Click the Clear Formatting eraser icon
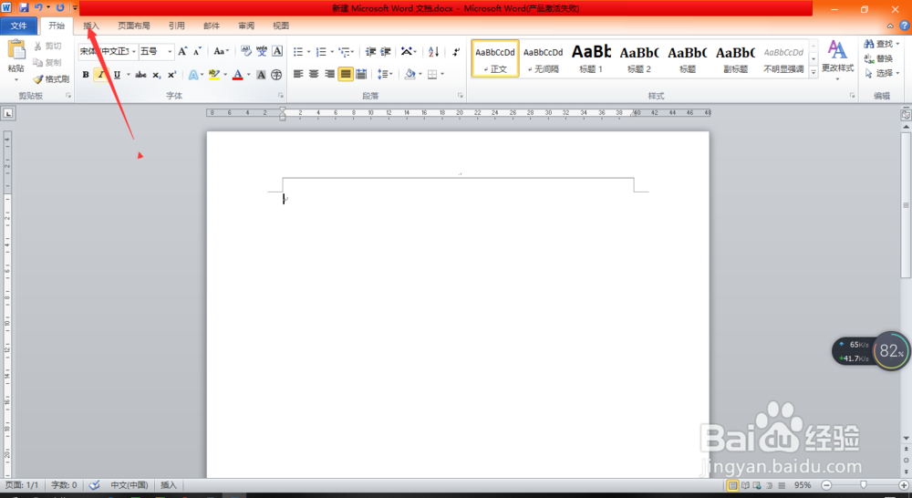This screenshot has width=912, height=498. click(x=246, y=51)
